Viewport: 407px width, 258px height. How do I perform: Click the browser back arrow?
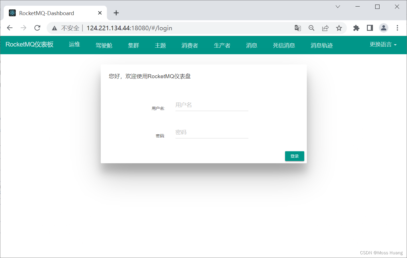(x=10, y=28)
